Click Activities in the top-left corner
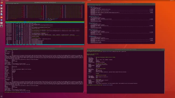This screenshot has height=98, width=175. (x=2, y=1)
